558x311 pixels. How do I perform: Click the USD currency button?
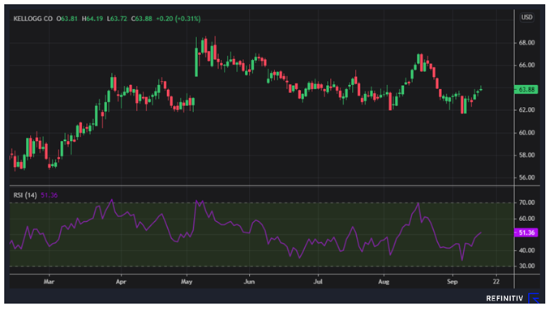point(526,18)
